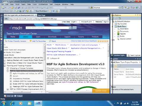Click the URL address field
The height and width of the screenshot is (106, 142).
(x=58, y=19)
